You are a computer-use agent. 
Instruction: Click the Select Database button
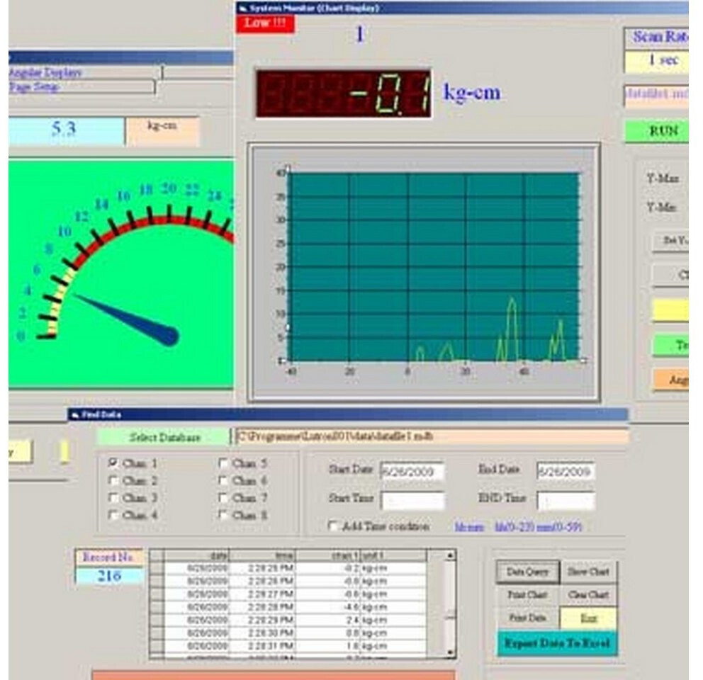click(164, 437)
